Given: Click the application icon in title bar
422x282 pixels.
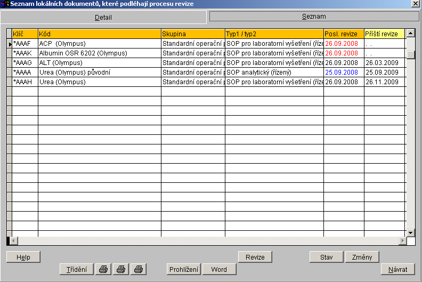Looking at the screenshot, I should pyautogui.click(x=5, y=4).
